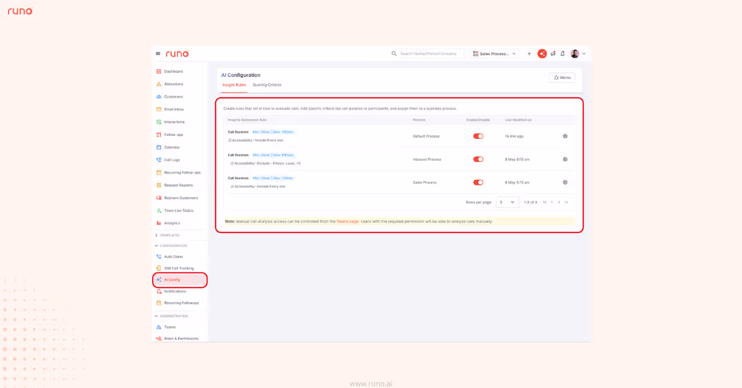The width and height of the screenshot is (742, 388).
Task: Open the Auto Dialer configuration
Action: [x=175, y=256]
